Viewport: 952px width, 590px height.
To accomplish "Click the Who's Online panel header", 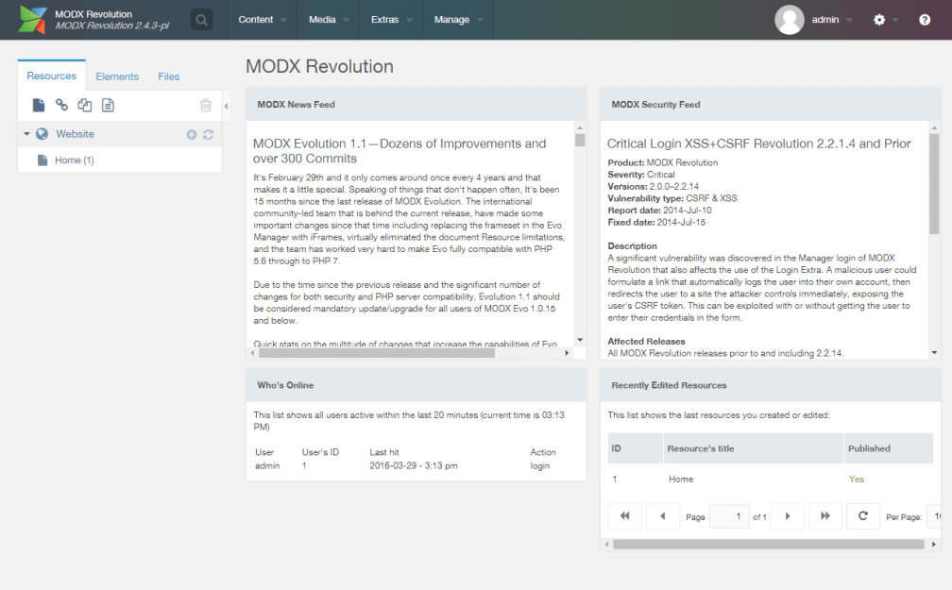I will (x=416, y=385).
